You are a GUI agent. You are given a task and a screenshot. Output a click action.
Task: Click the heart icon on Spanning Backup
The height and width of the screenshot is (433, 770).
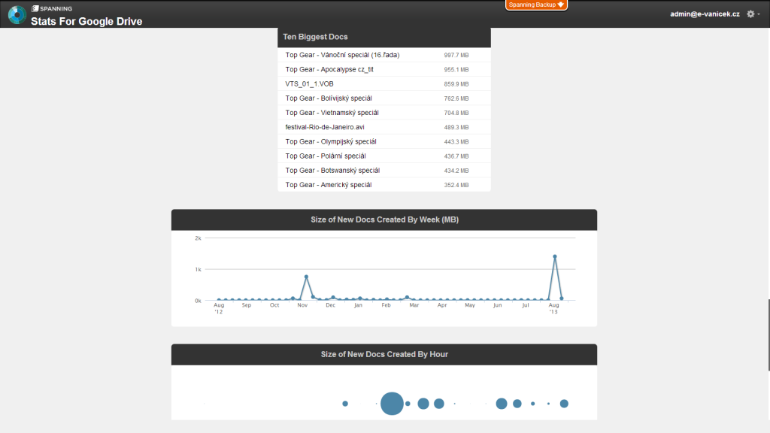pos(561,5)
